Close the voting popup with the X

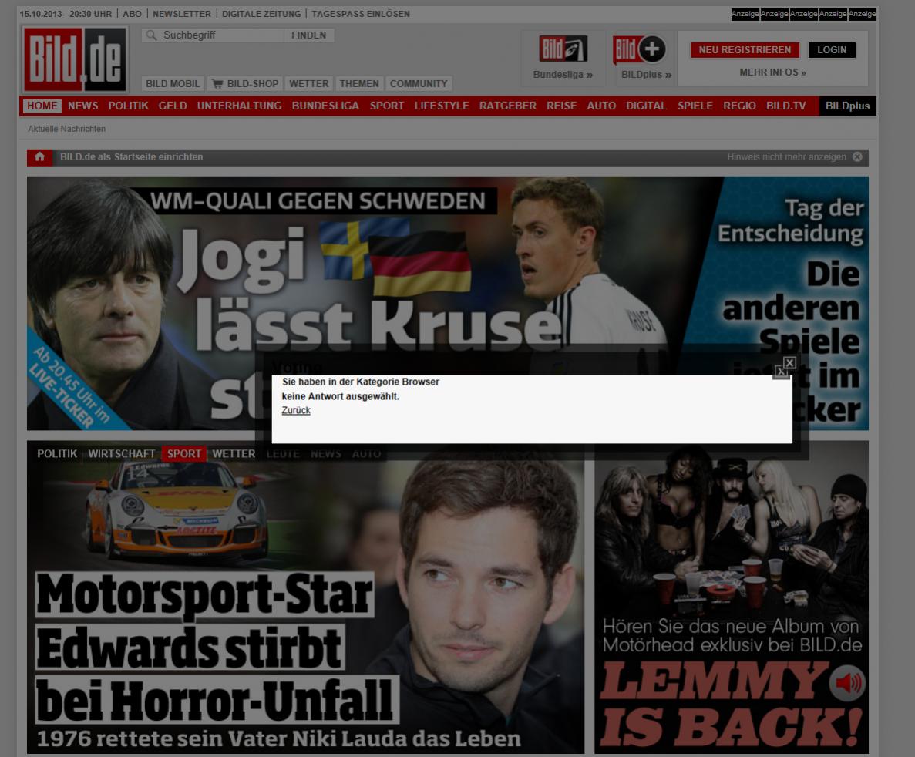pyautogui.click(x=789, y=363)
